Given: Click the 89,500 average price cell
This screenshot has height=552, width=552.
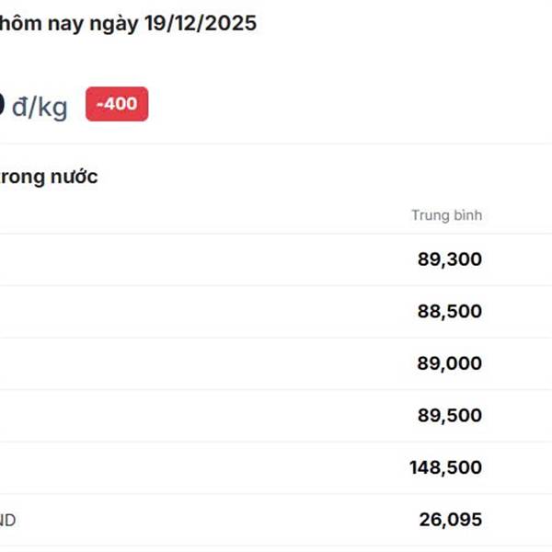Looking at the screenshot, I should 449,415.
